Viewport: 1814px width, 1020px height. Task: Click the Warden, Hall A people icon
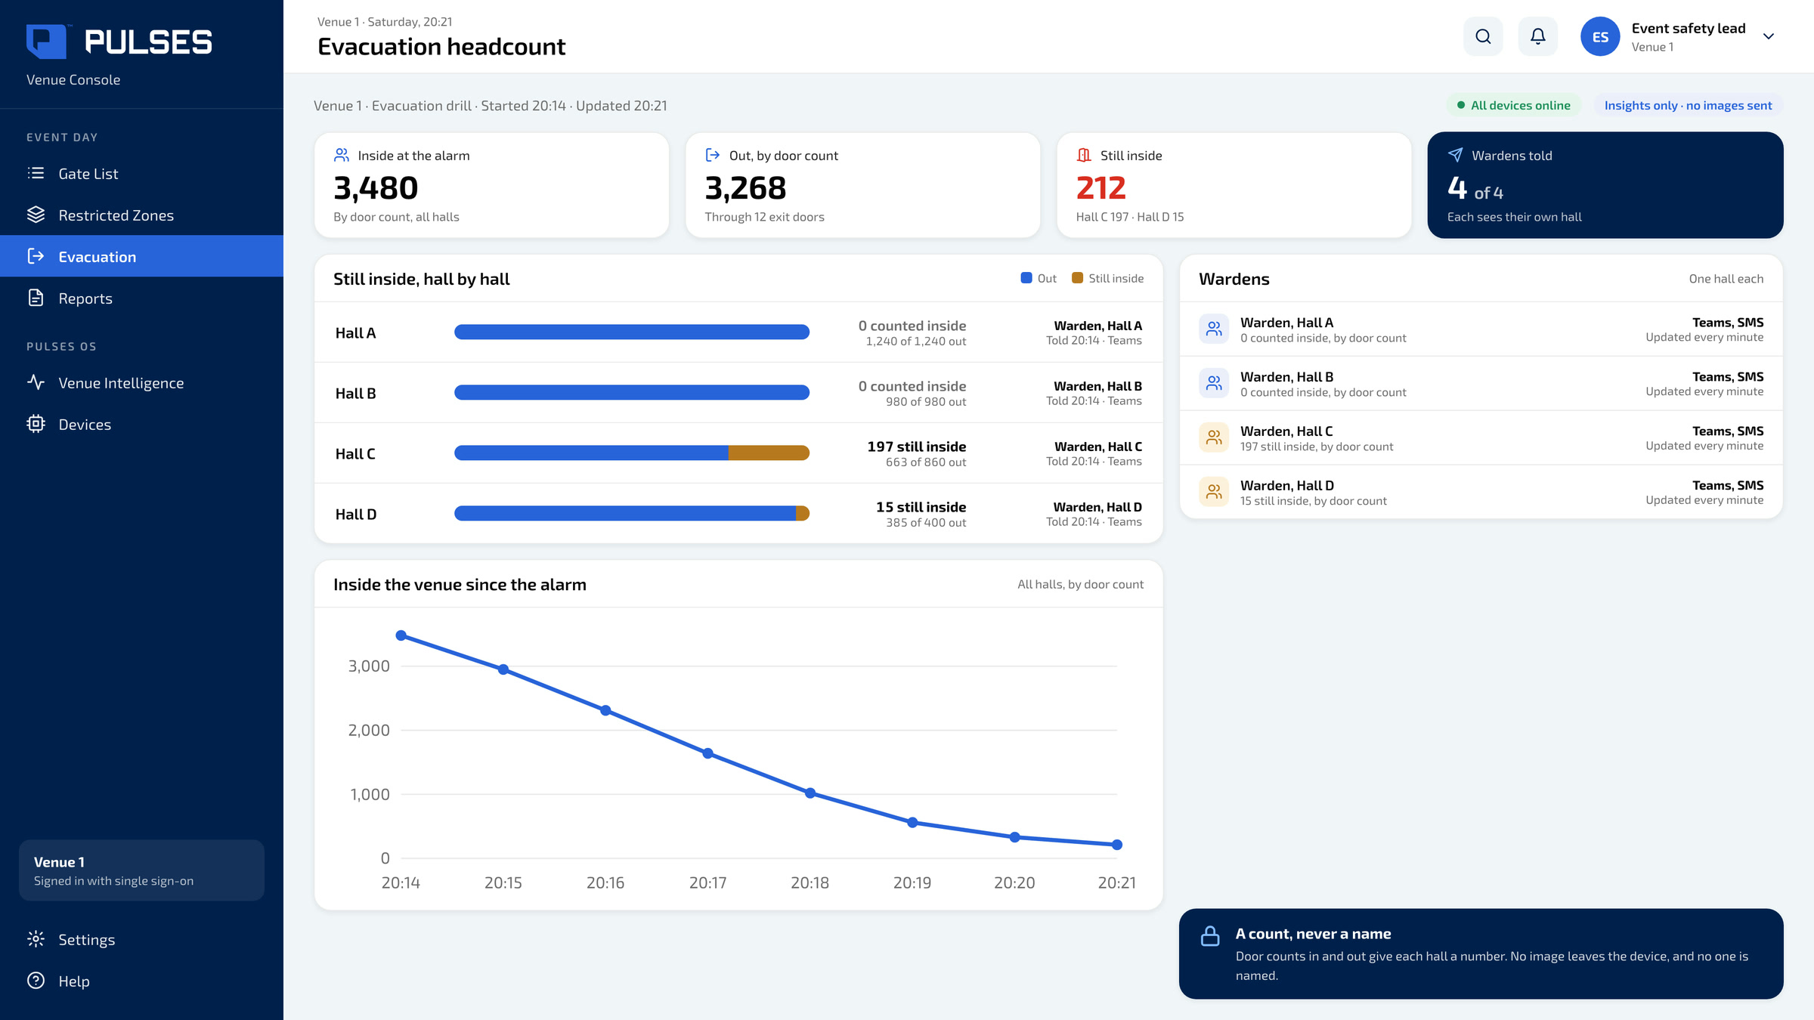point(1214,329)
